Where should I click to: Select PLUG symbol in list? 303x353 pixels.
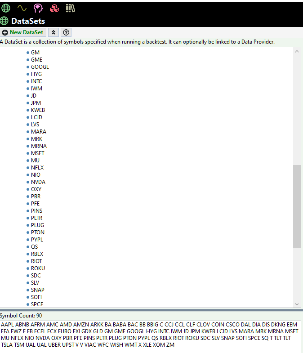click(x=37, y=225)
